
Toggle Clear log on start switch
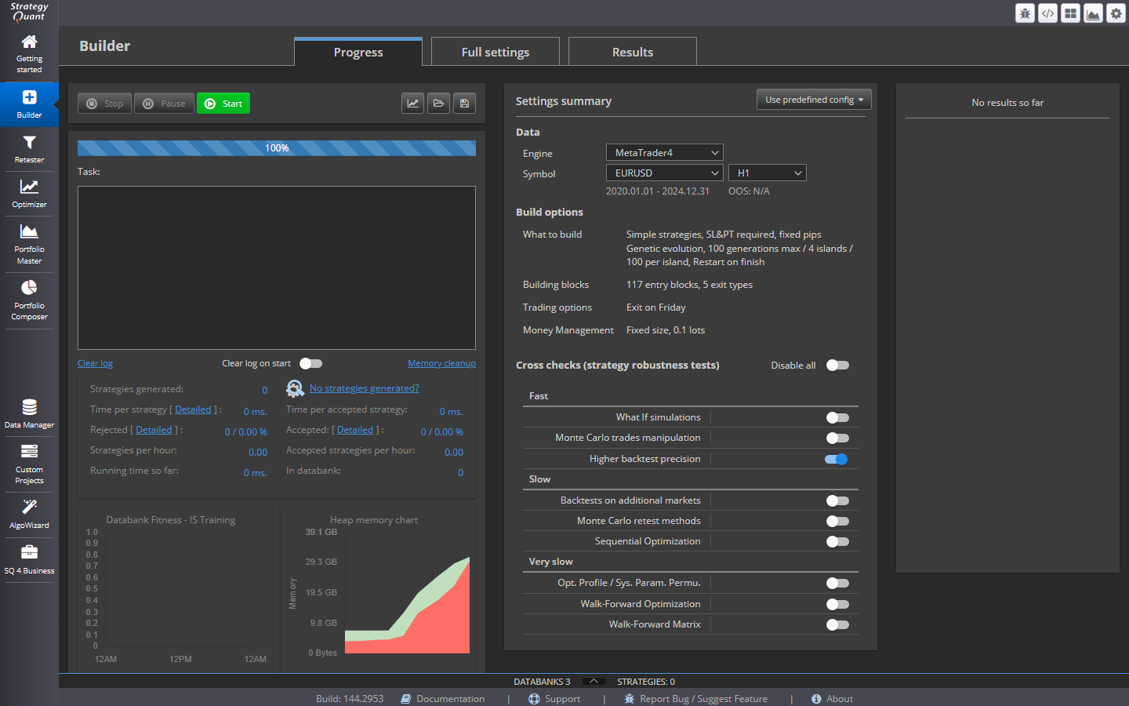coord(311,363)
